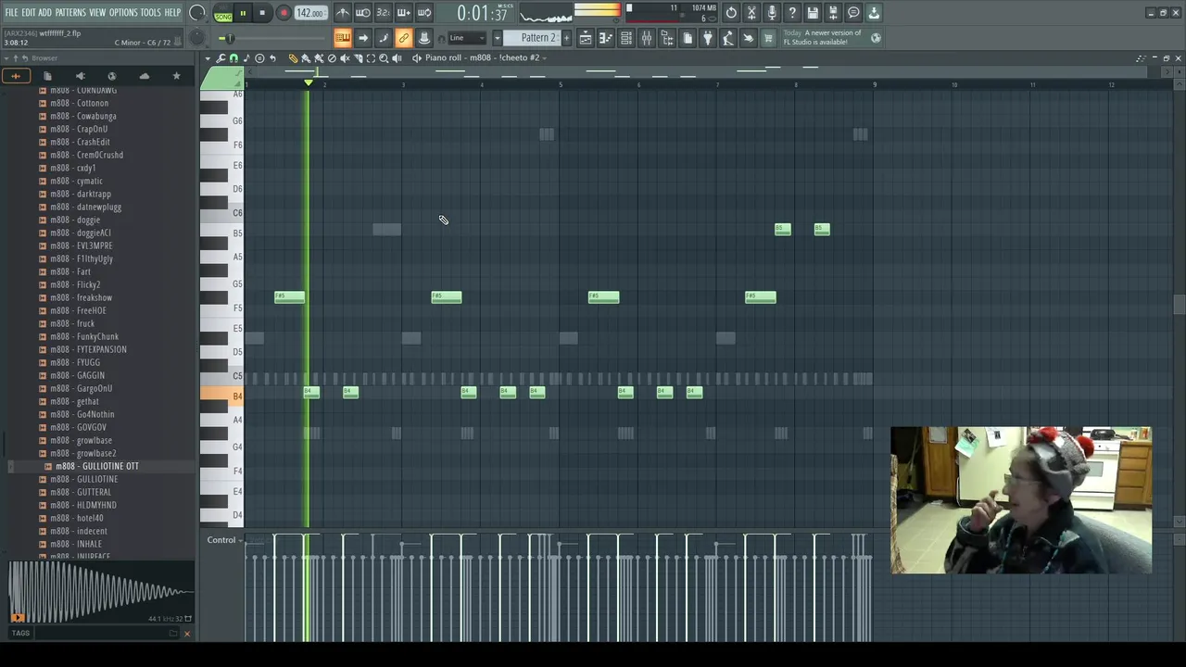Toggle overdub/blend recording icon
The width and height of the screenshot is (1186, 667).
point(404,13)
